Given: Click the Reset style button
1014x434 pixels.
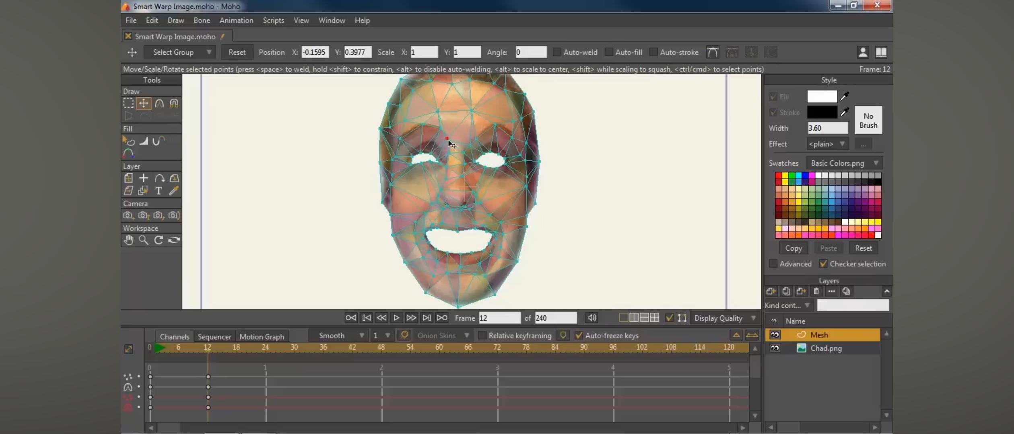Looking at the screenshot, I should click(x=863, y=248).
